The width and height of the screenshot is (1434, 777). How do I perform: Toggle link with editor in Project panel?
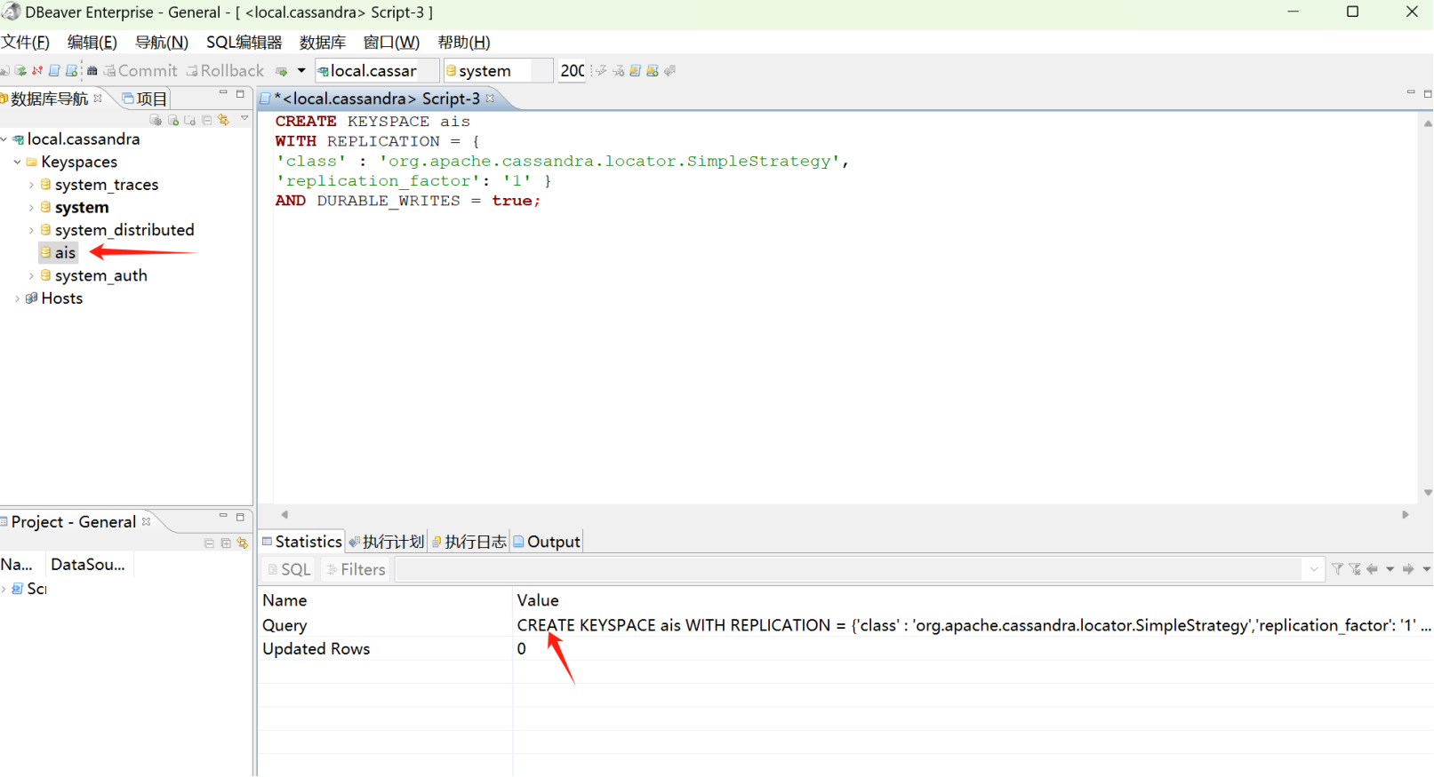click(x=242, y=543)
